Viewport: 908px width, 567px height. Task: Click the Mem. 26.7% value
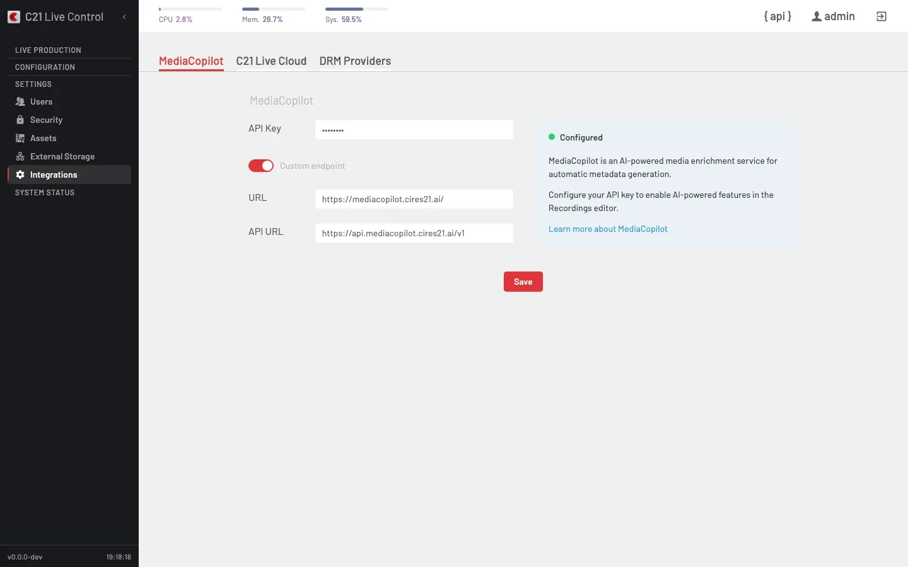click(x=272, y=20)
